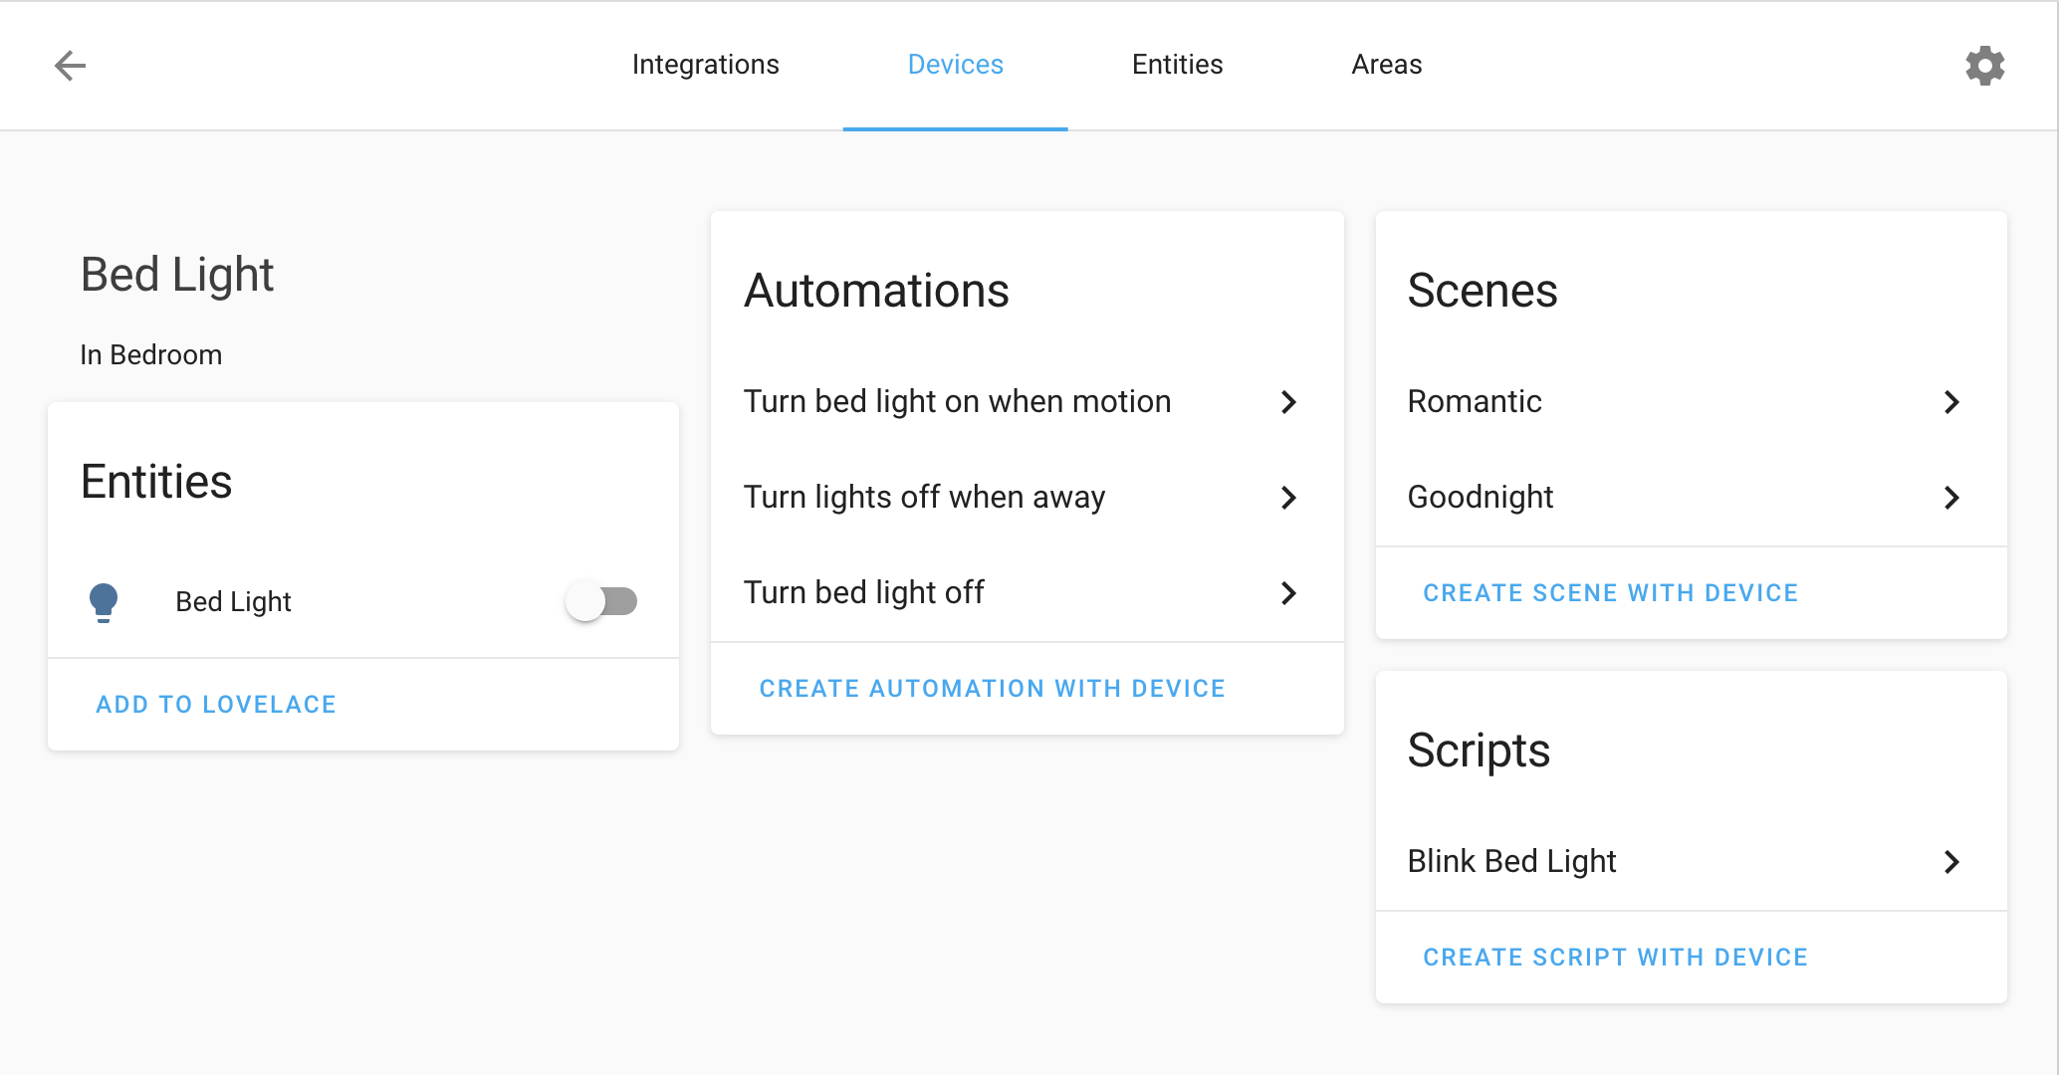Expand the Turn bed light on when motion automation
This screenshot has width=2059, height=1075.
[1288, 402]
